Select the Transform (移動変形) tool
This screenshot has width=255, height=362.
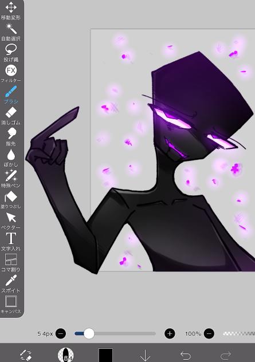11,10
